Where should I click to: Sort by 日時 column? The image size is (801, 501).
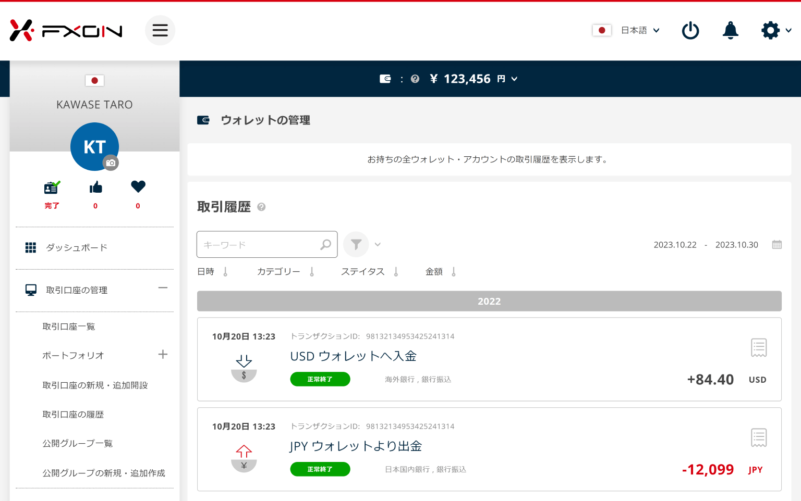click(213, 271)
